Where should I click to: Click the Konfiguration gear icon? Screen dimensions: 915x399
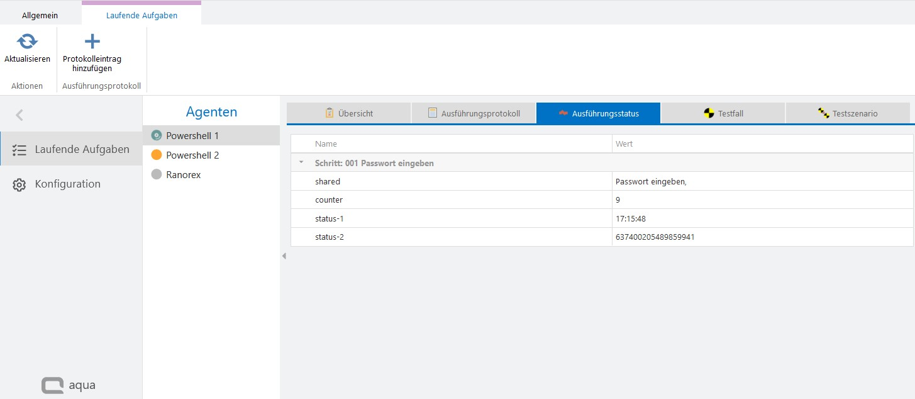point(19,184)
